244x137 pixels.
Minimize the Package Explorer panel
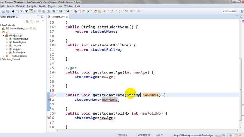coord(38,16)
